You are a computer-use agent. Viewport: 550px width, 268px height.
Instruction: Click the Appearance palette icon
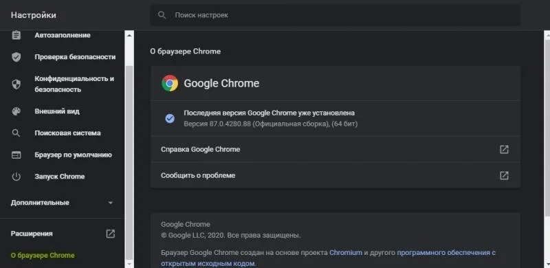(16, 111)
